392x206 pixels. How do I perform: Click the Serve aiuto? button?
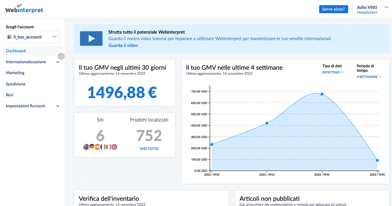coord(333,9)
